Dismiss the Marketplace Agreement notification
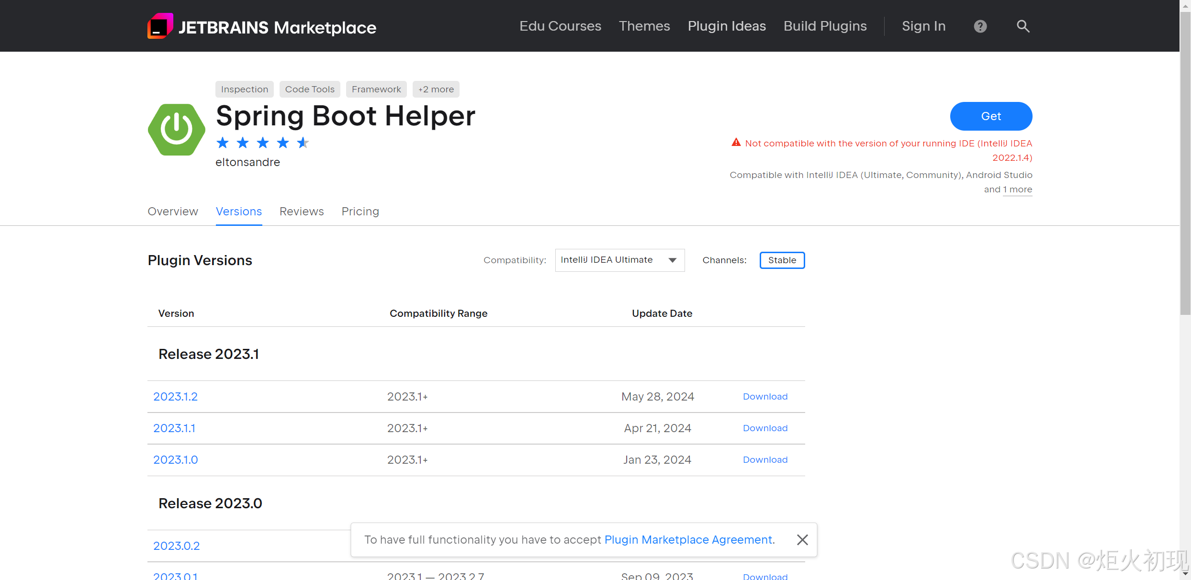This screenshot has width=1191, height=580. point(802,540)
